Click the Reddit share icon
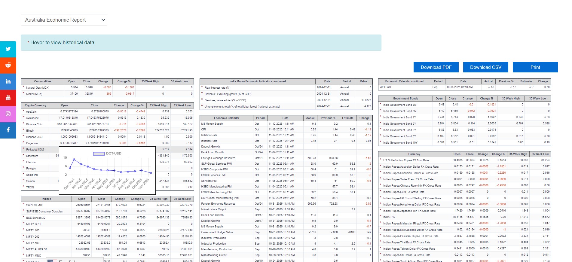This screenshot has width=572, height=262. 8,65
